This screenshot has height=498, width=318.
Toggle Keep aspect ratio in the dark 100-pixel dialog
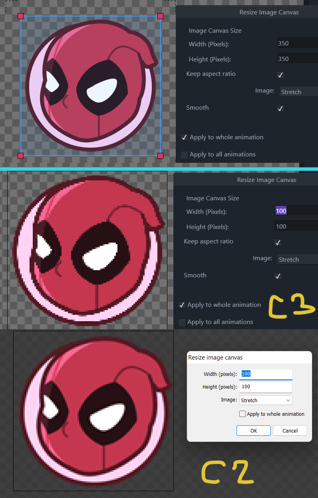pos(278,242)
